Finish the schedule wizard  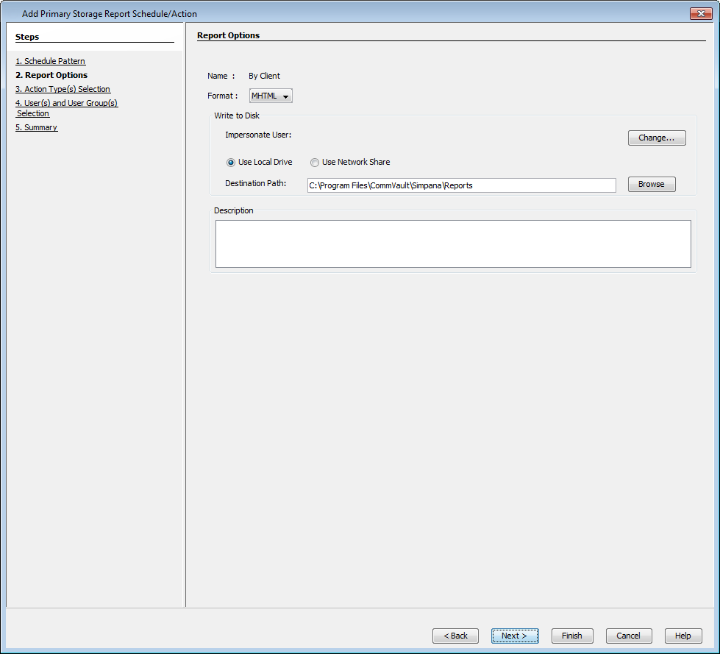[x=571, y=636]
